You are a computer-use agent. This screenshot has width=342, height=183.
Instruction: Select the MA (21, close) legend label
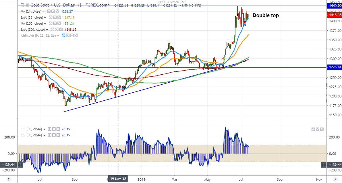click(31, 11)
